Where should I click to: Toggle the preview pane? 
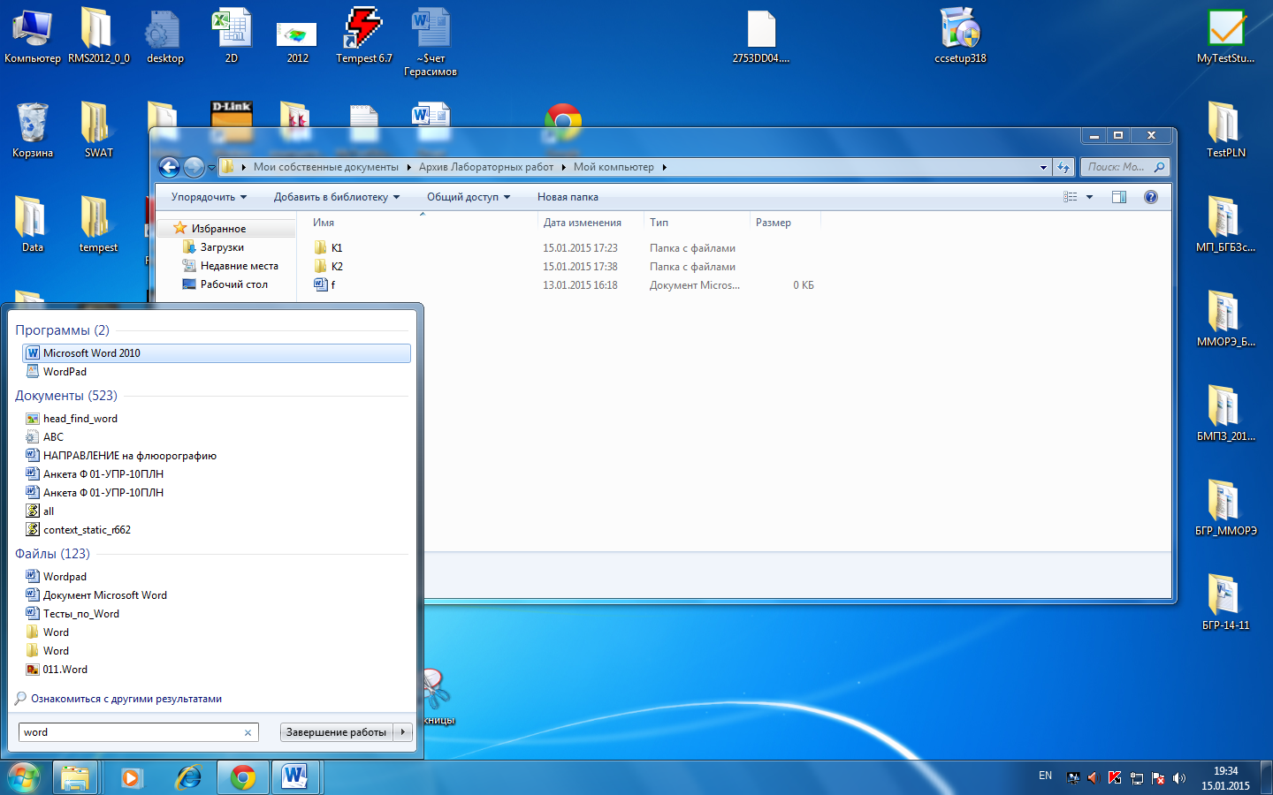click(x=1119, y=197)
